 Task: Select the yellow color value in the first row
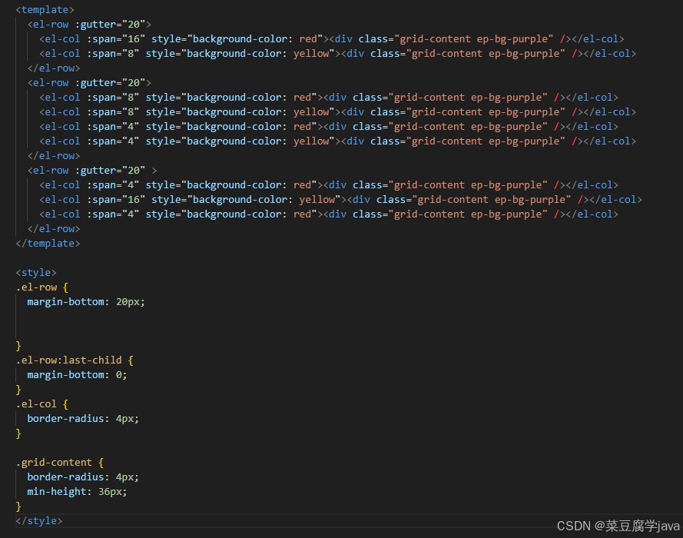point(310,53)
